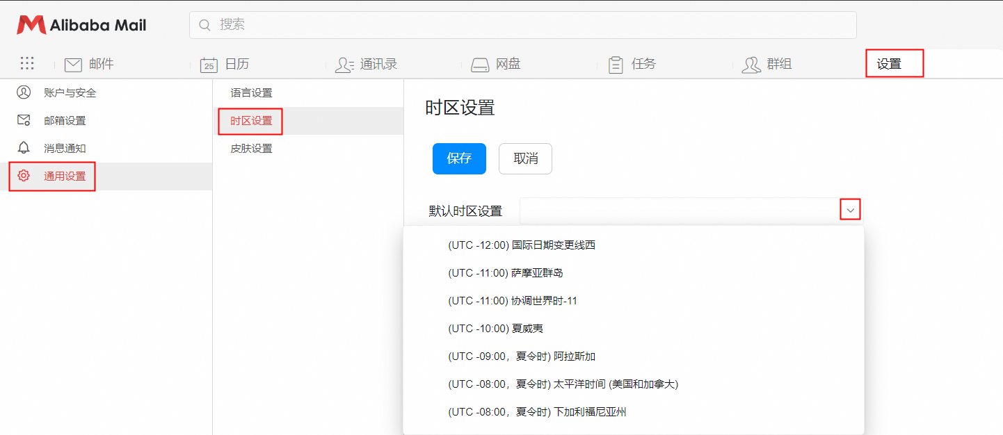Screen dimensions: 1003x435
Task: Click the 取消 button
Action: tap(525, 158)
